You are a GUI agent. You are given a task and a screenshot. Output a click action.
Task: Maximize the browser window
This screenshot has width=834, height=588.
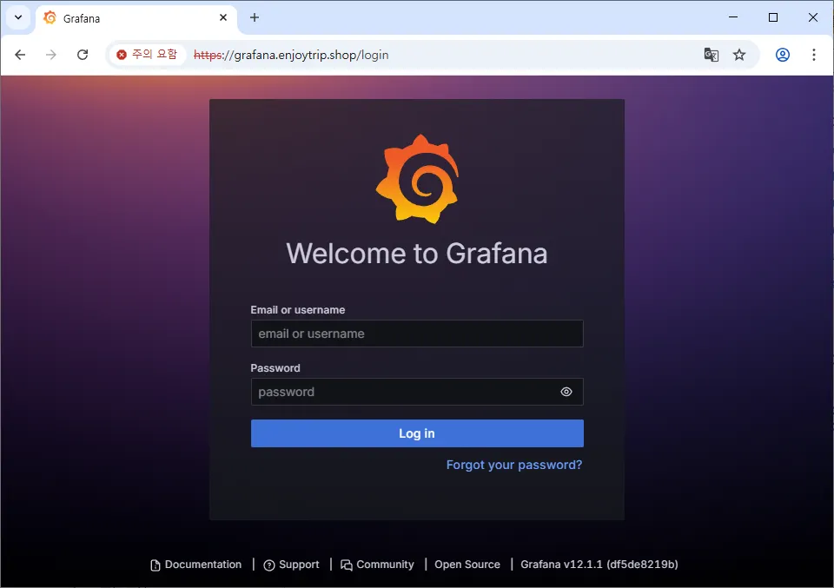773,17
